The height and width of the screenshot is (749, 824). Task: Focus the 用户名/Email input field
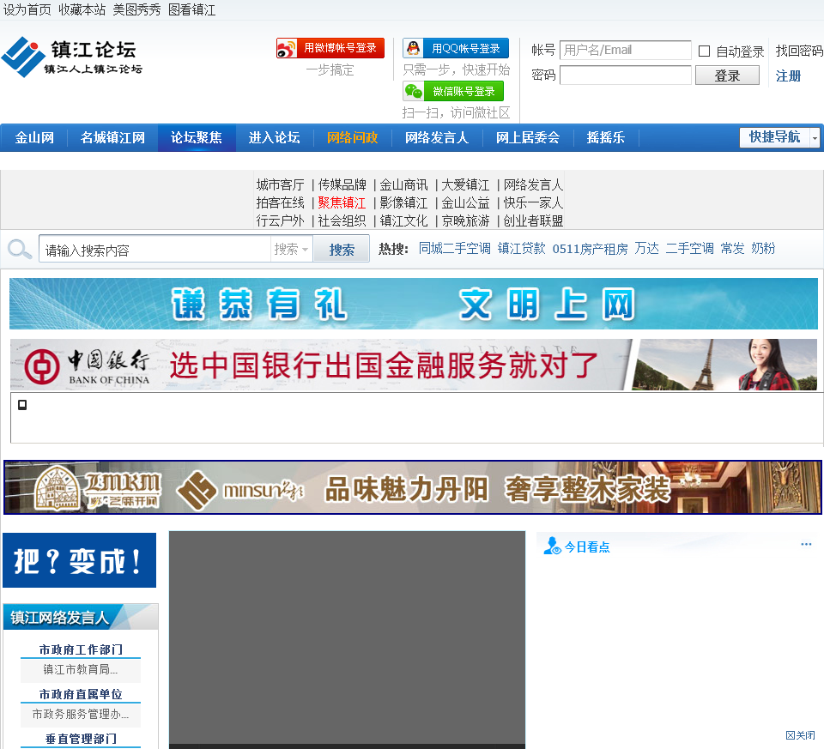(x=626, y=51)
